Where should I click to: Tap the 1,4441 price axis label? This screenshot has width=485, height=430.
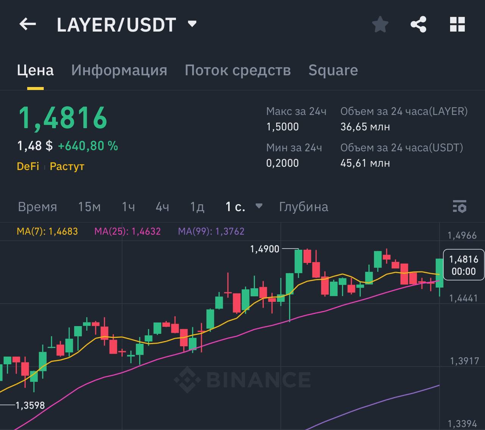463,298
